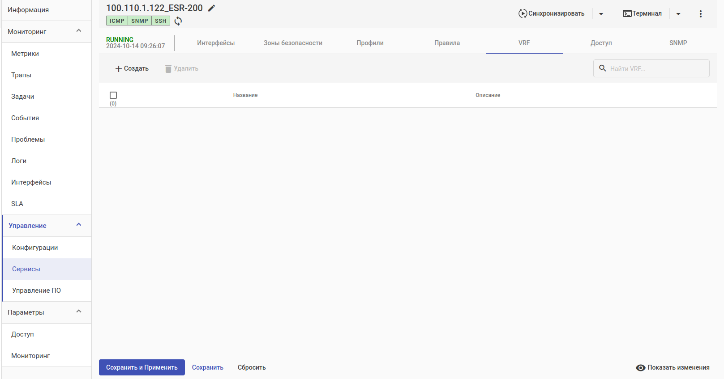
Task: Click the ICMP status badge
Action: (117, 21)
